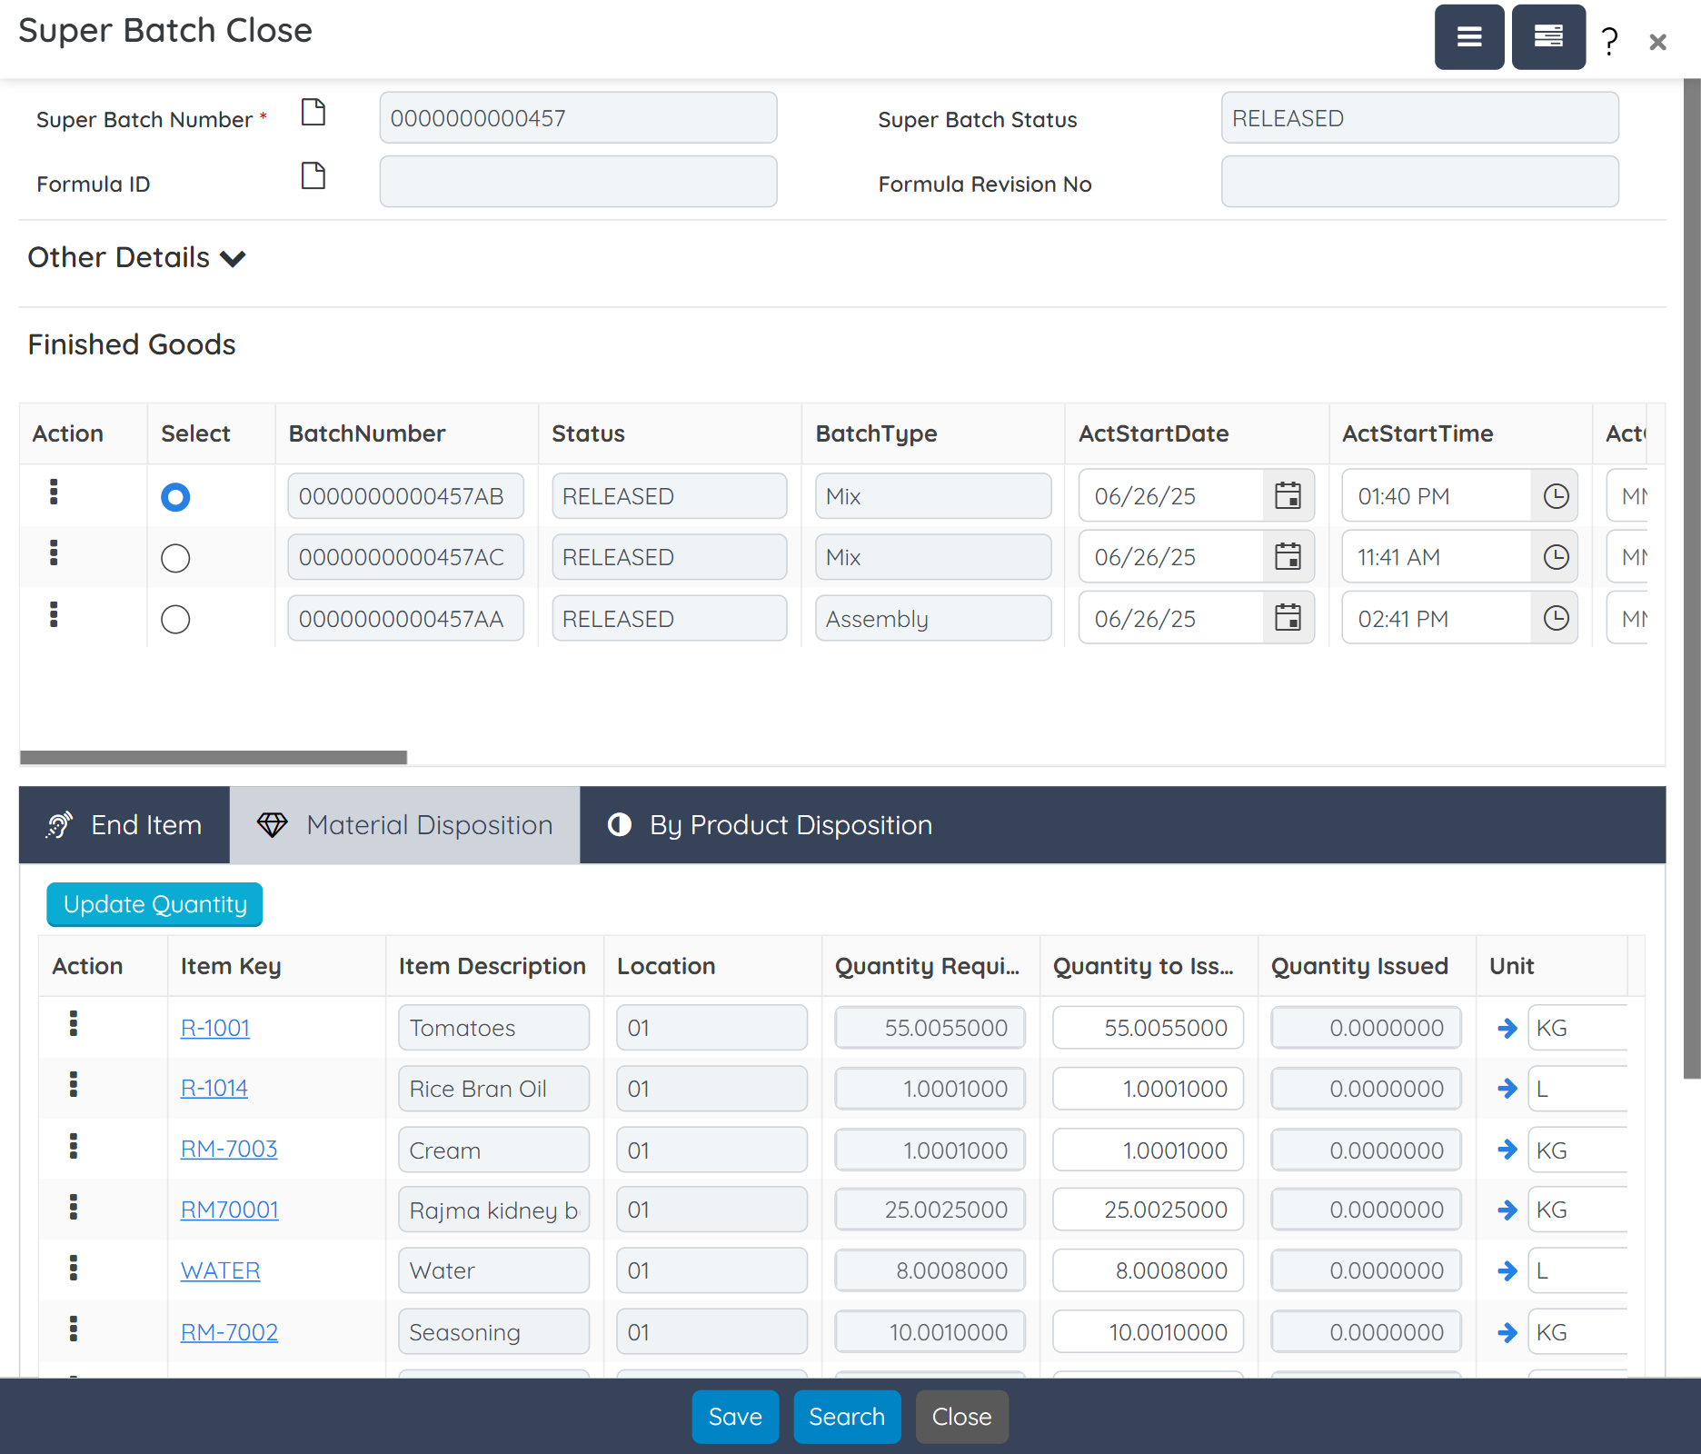The image size is (1701, 1454).
Task: Switch to the By Product Disposition tab
Action: coord(770,825)
